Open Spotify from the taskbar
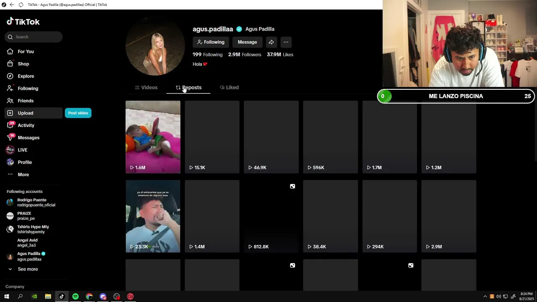Screen dimensions: 537x302 [76, 297]
